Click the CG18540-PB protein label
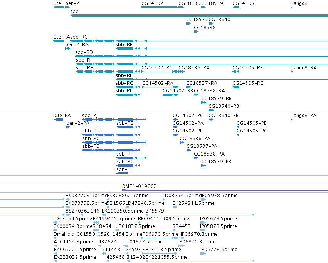 tap(224, 116)
